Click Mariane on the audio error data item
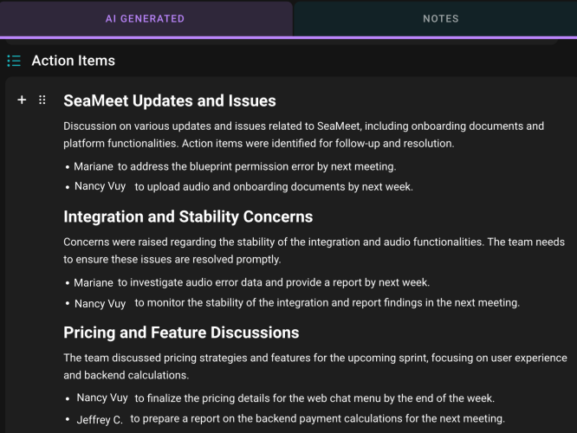The width and height of the screenshot is (577, 433). tap(94, 282)
